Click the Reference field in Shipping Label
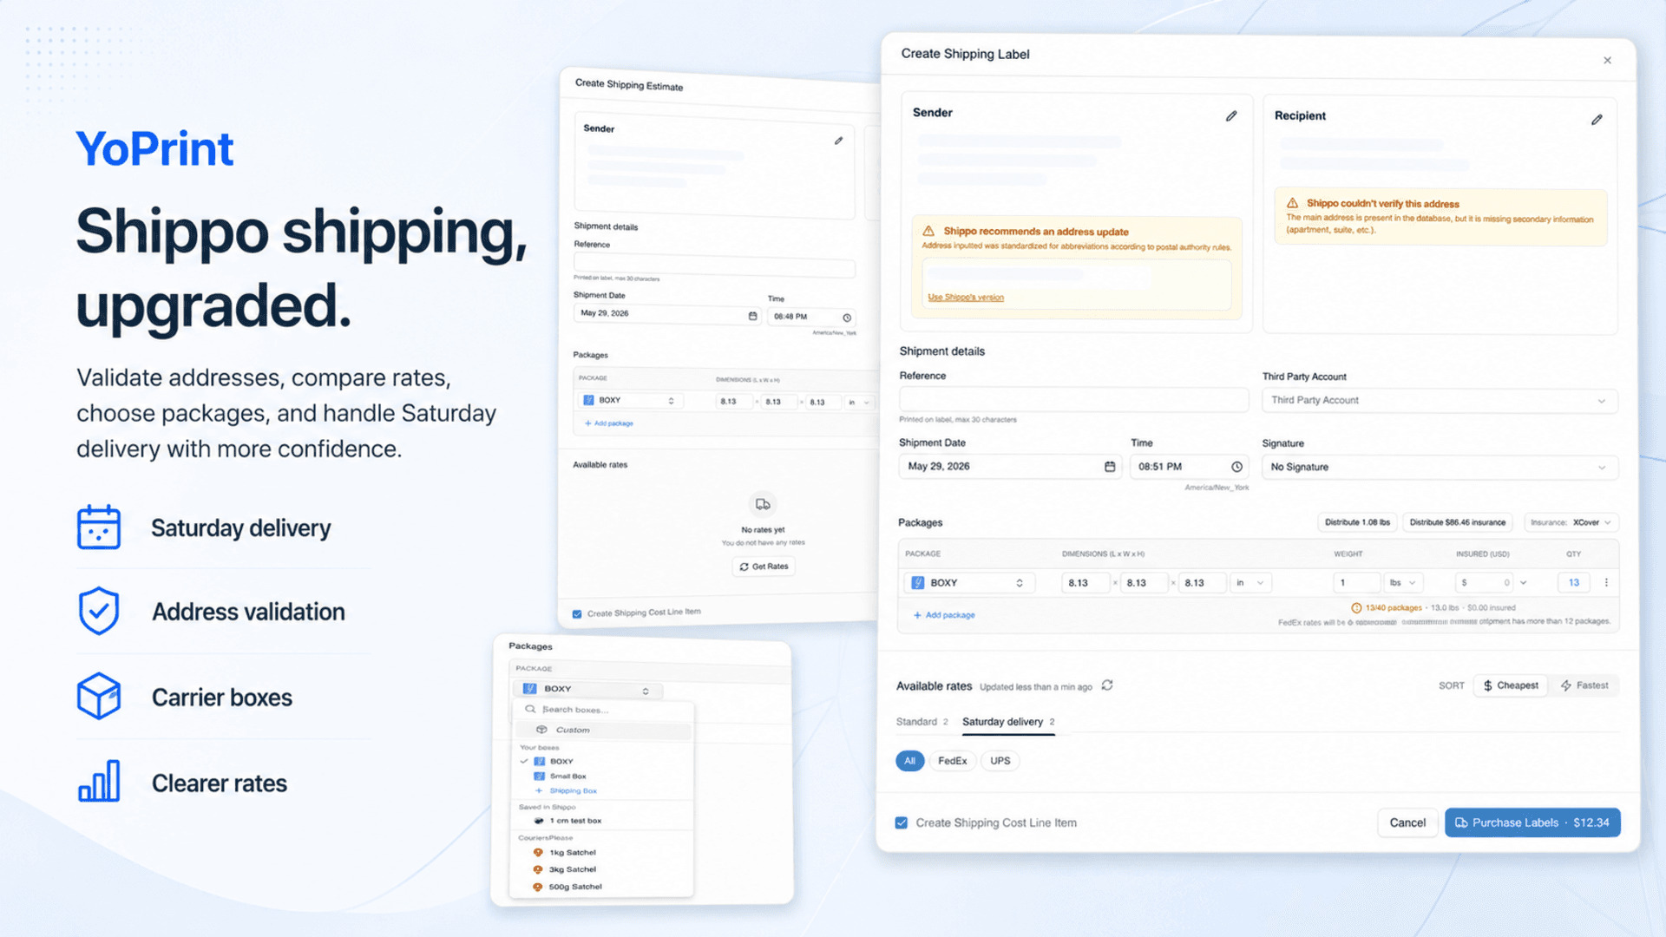1666x937 pixels. (1073, 400)
